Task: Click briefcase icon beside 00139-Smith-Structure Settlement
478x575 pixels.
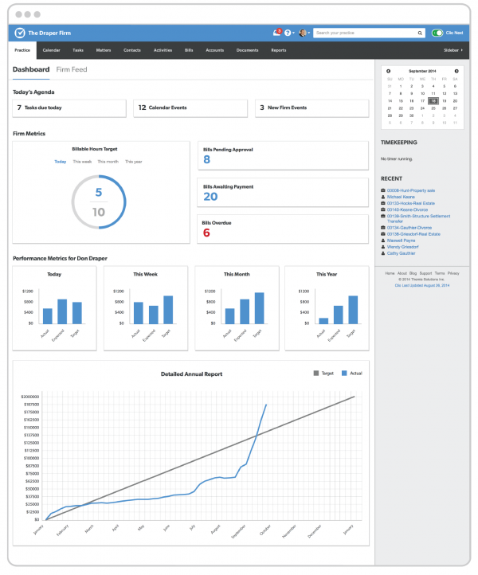Action: click(x=383, y=217)
